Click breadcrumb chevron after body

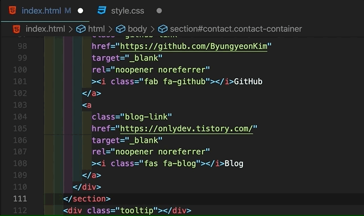(152, 29)
